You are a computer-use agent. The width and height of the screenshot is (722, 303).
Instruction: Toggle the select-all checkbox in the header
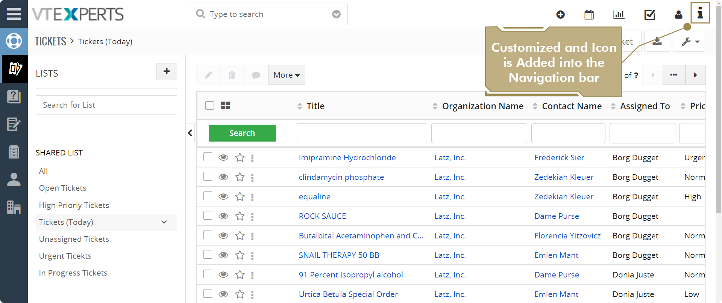click(210, 106)
